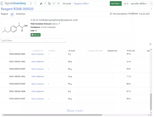Switch to the Reagent tab
Screen dimensions: 154x117
[x=5, y=14]
